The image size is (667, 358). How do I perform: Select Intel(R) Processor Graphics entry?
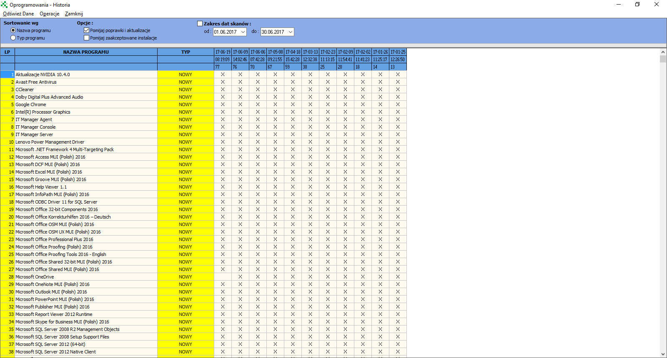click(x=86, y=112)
